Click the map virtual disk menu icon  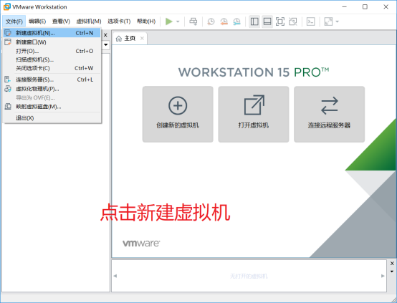8,107
